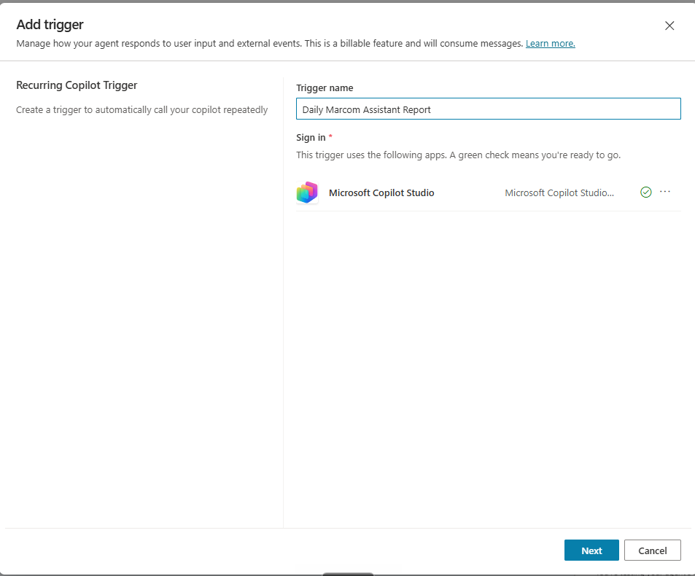Viewport: 695px width, 576px height.
Task: Click the green check connection status icon
Action: coord(646,192)
